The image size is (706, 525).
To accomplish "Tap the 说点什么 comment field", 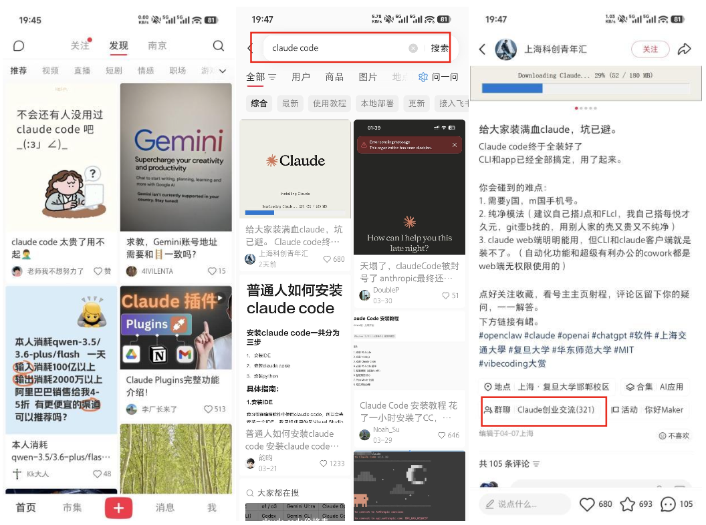I will [525, 504].
